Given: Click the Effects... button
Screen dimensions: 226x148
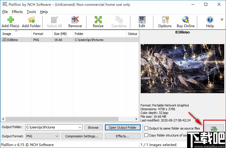Looking at the screenshot, I should coord(123,136).
